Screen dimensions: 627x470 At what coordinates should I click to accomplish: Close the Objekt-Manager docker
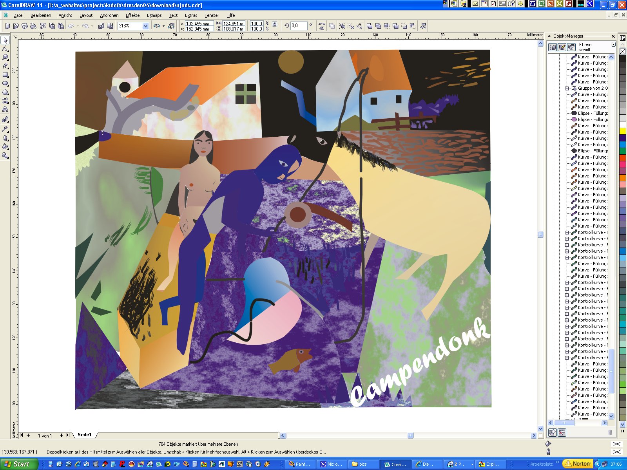613,36
